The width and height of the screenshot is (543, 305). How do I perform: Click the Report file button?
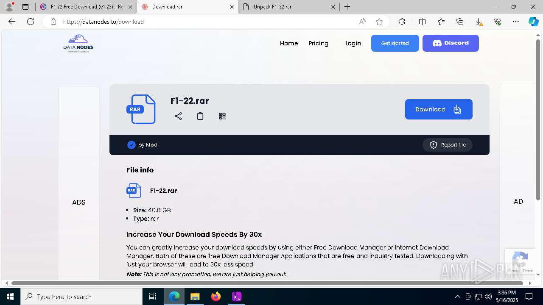448,145
